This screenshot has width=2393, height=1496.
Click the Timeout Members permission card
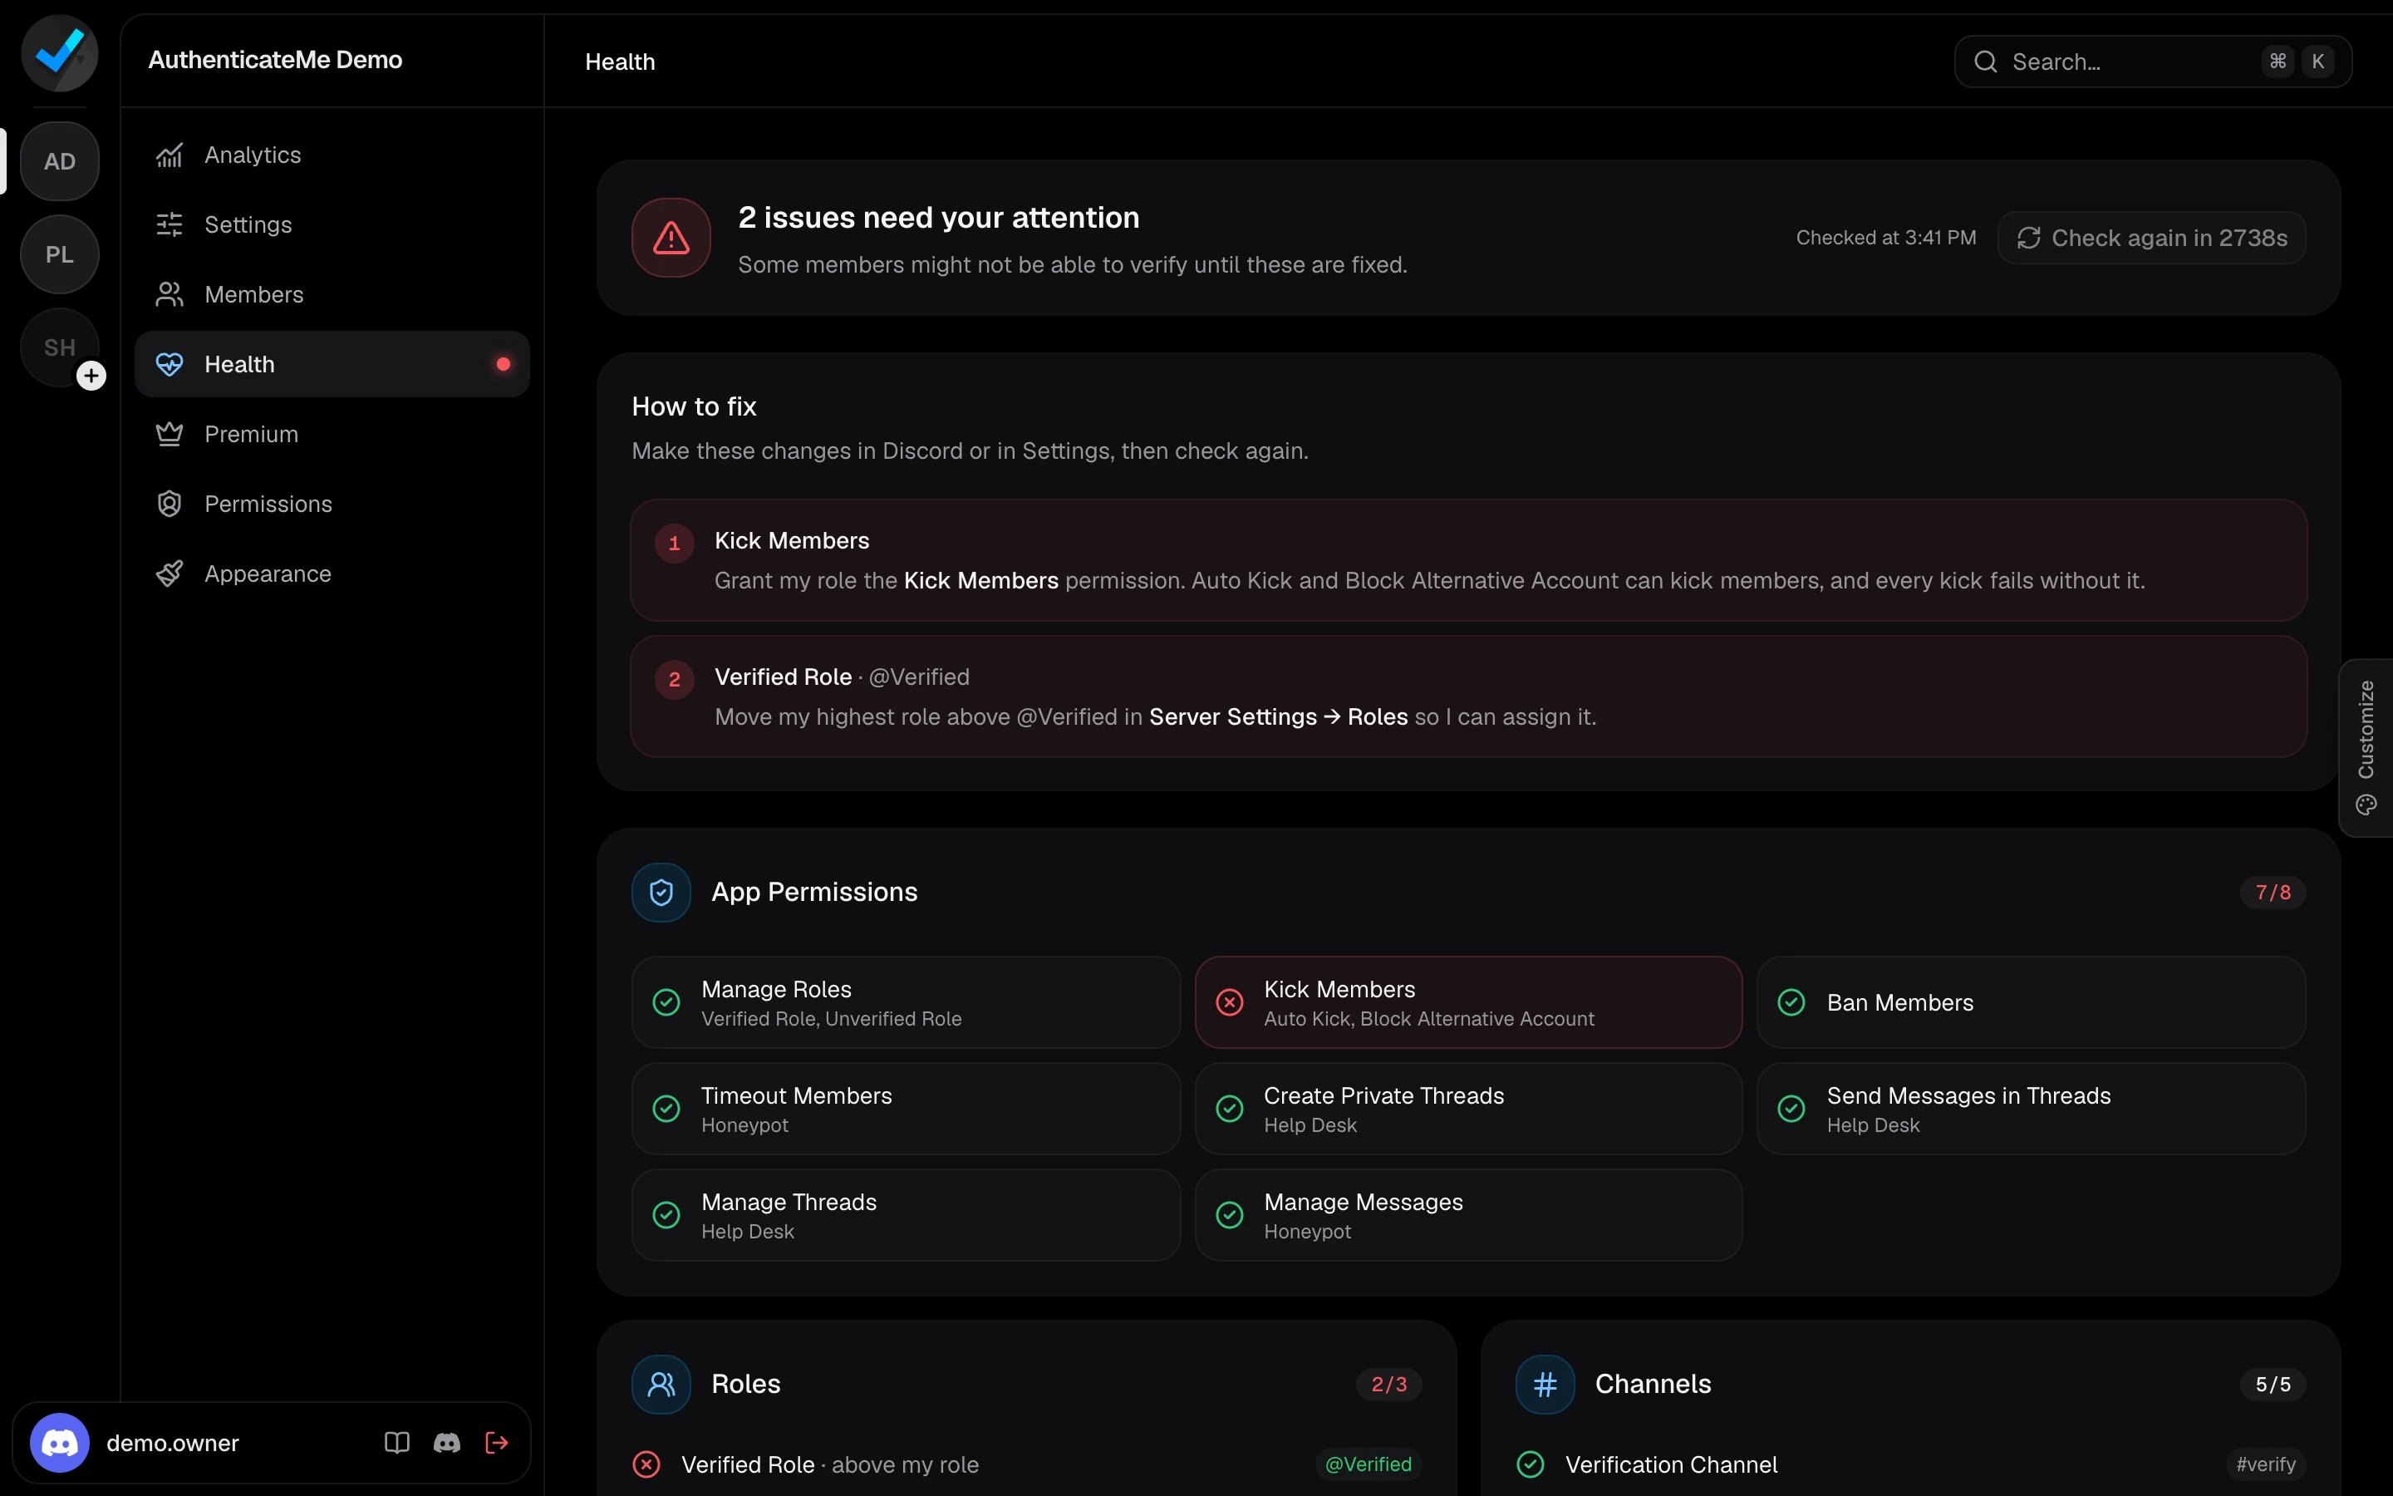click(906, 1110)
